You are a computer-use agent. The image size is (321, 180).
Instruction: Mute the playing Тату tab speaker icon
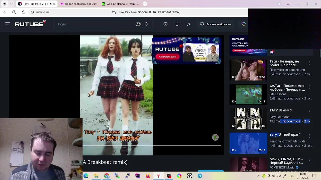(x=50, y=4)
